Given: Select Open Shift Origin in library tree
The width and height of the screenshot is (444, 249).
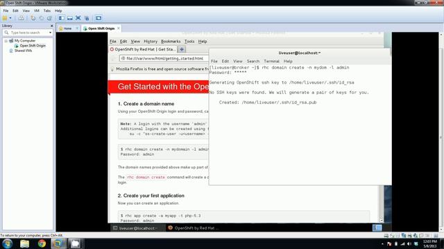Looking at the screenshot, I should pos(33,46).
